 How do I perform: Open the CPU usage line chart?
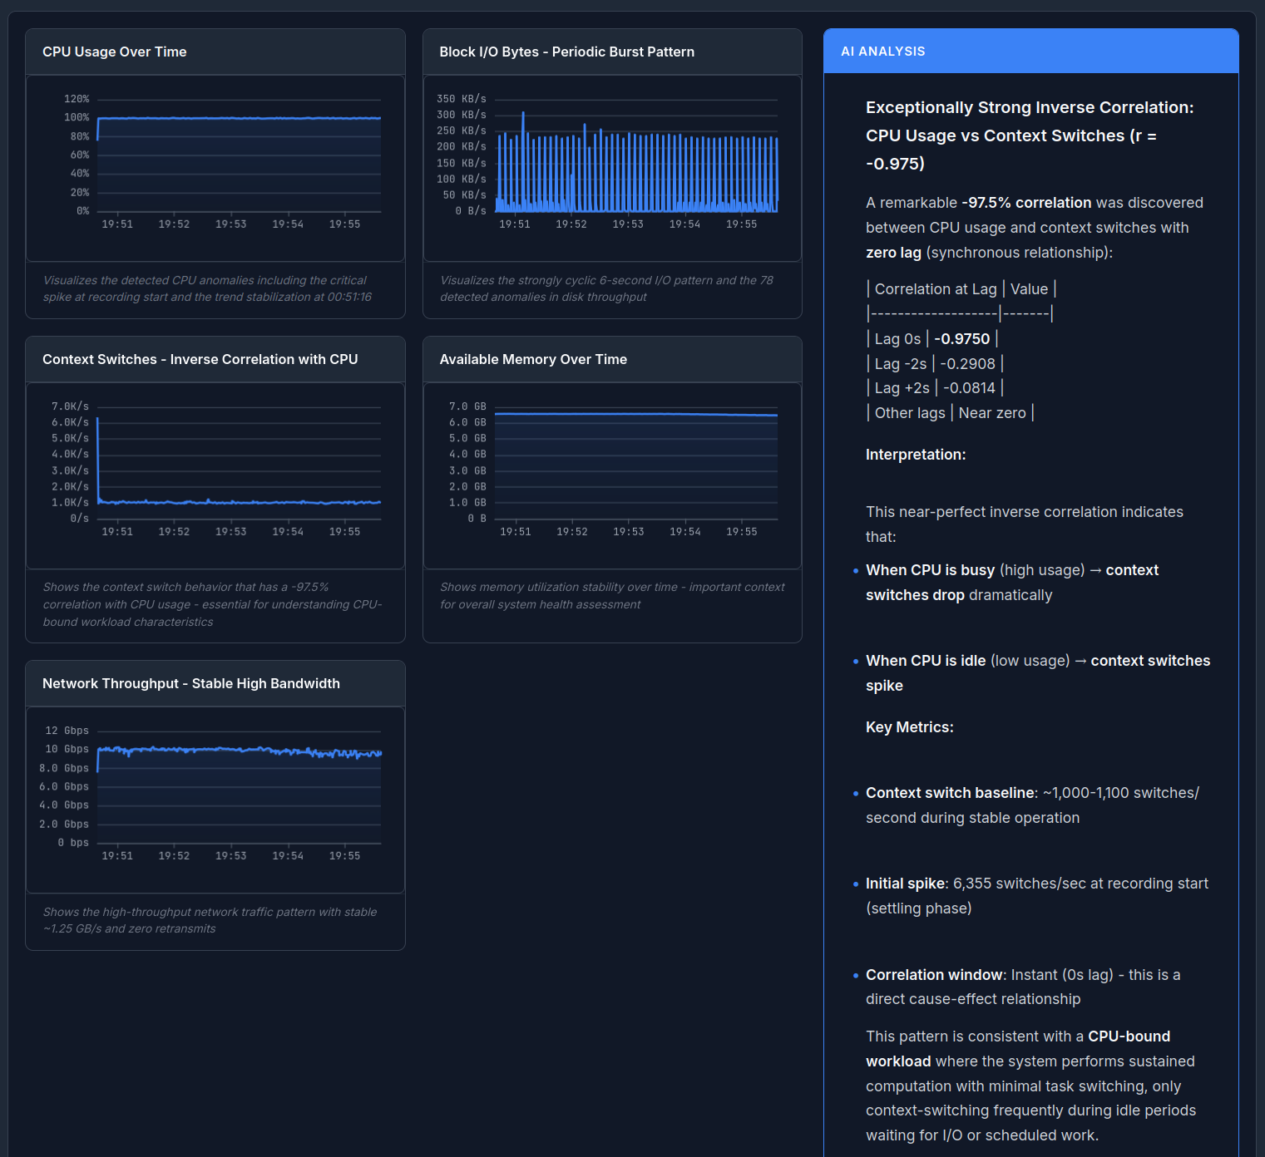point(215,168)
